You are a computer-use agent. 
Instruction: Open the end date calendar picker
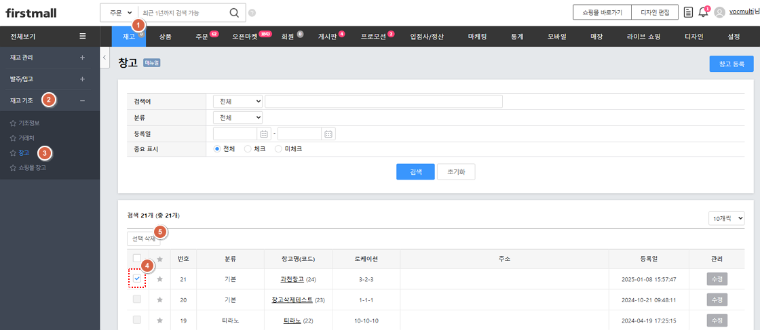[x=328, y=134]
